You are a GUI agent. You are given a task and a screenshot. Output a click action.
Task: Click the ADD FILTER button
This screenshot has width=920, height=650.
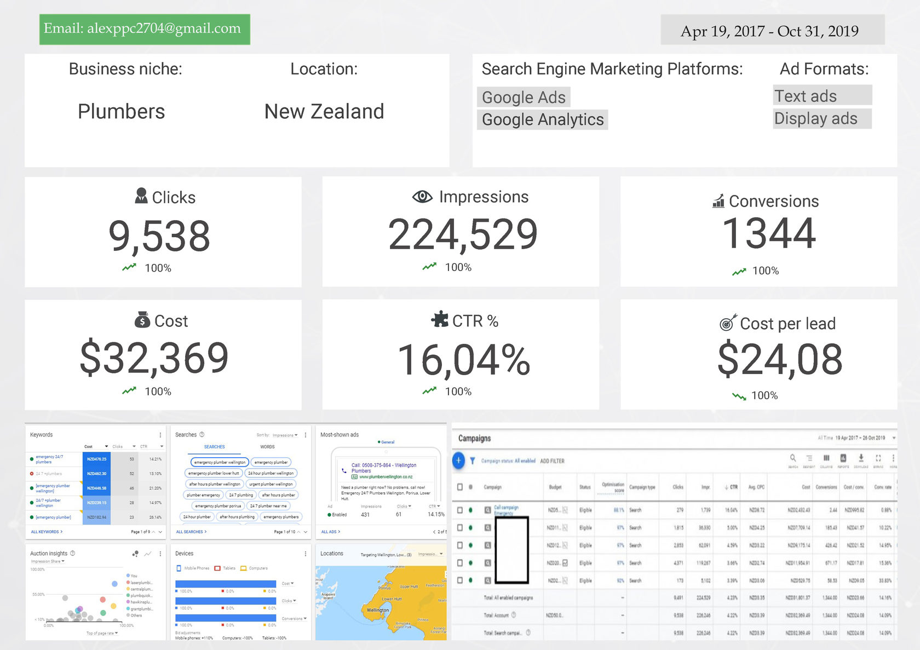click(552, 461)
